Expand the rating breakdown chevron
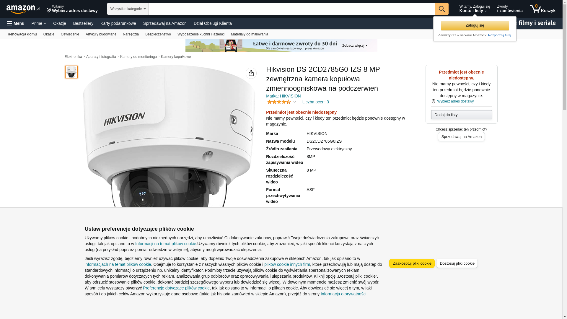The height and width of the screenshot is (319, 567). click(294, 102)
